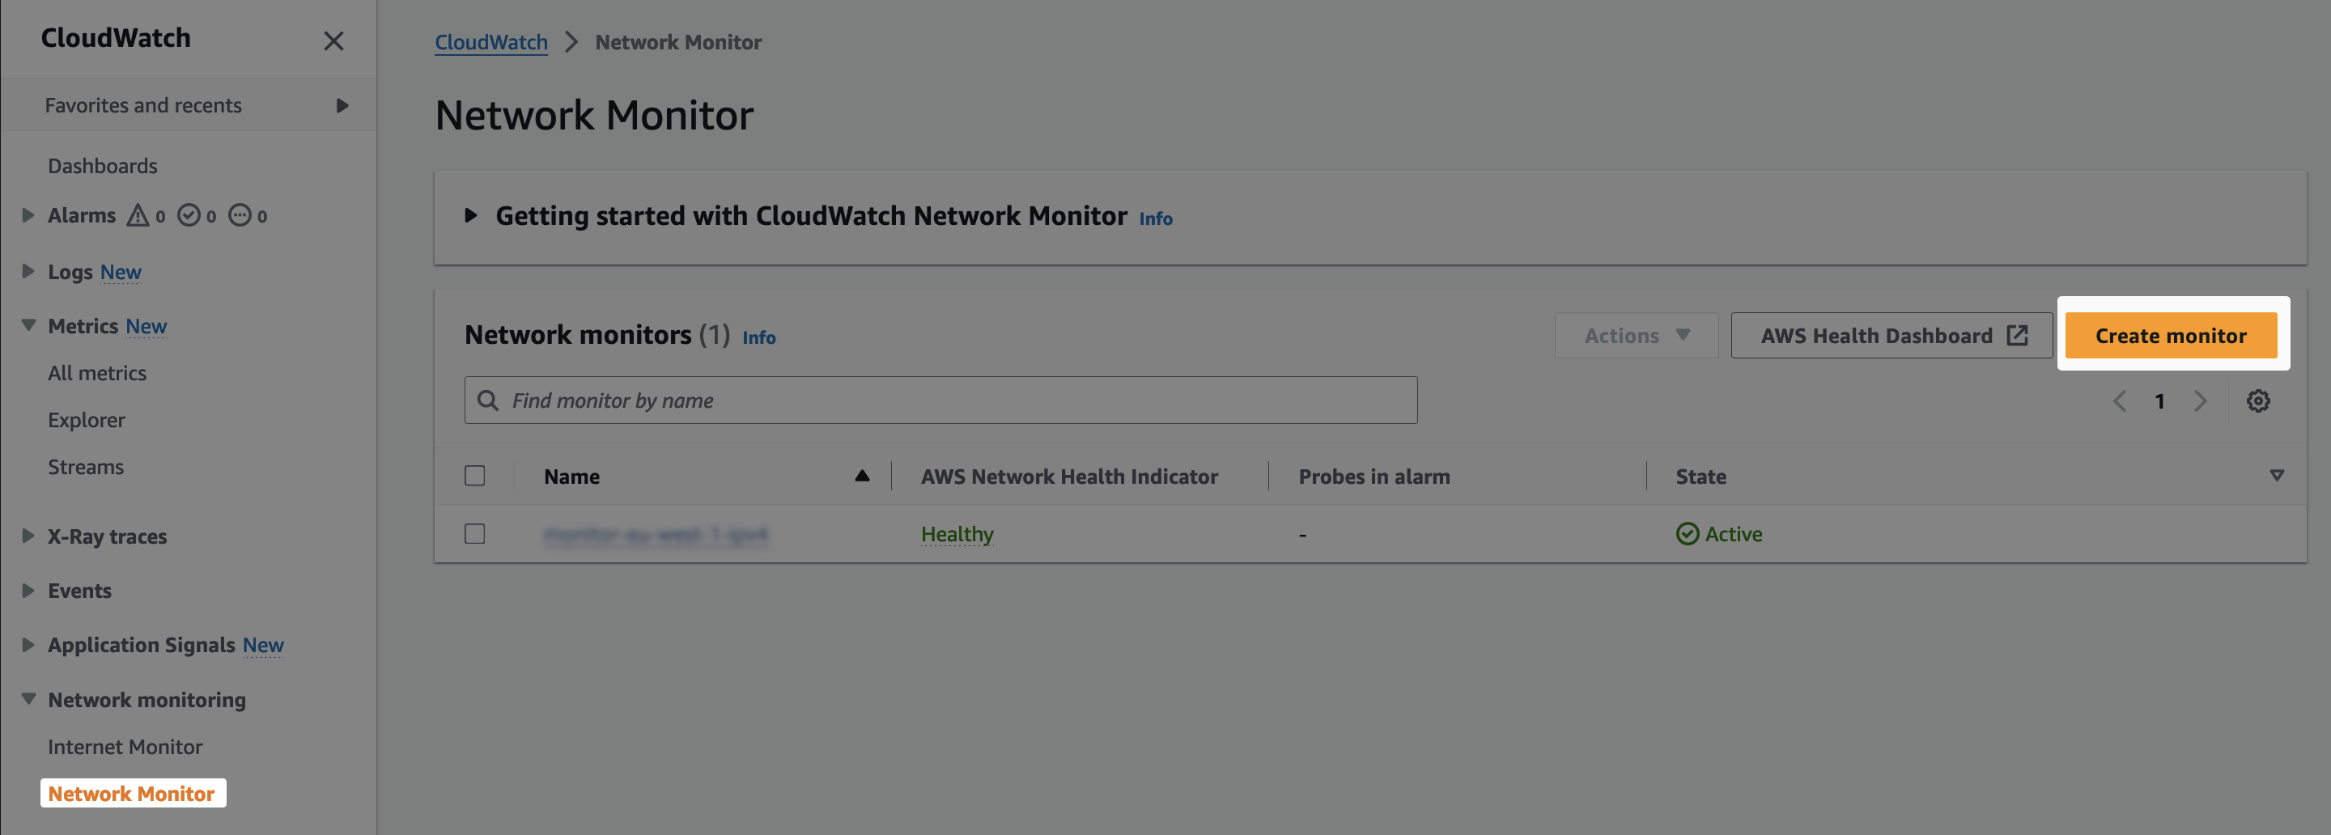
Task: Click the OK alarms checkmark icon
Action: click(x=189, y=215)
